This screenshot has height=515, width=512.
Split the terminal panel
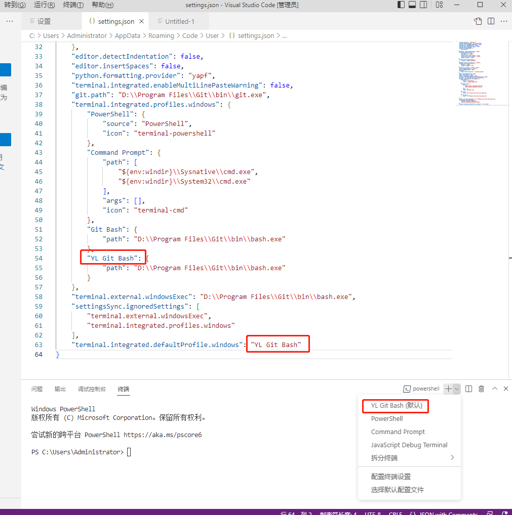click(469, 389)
